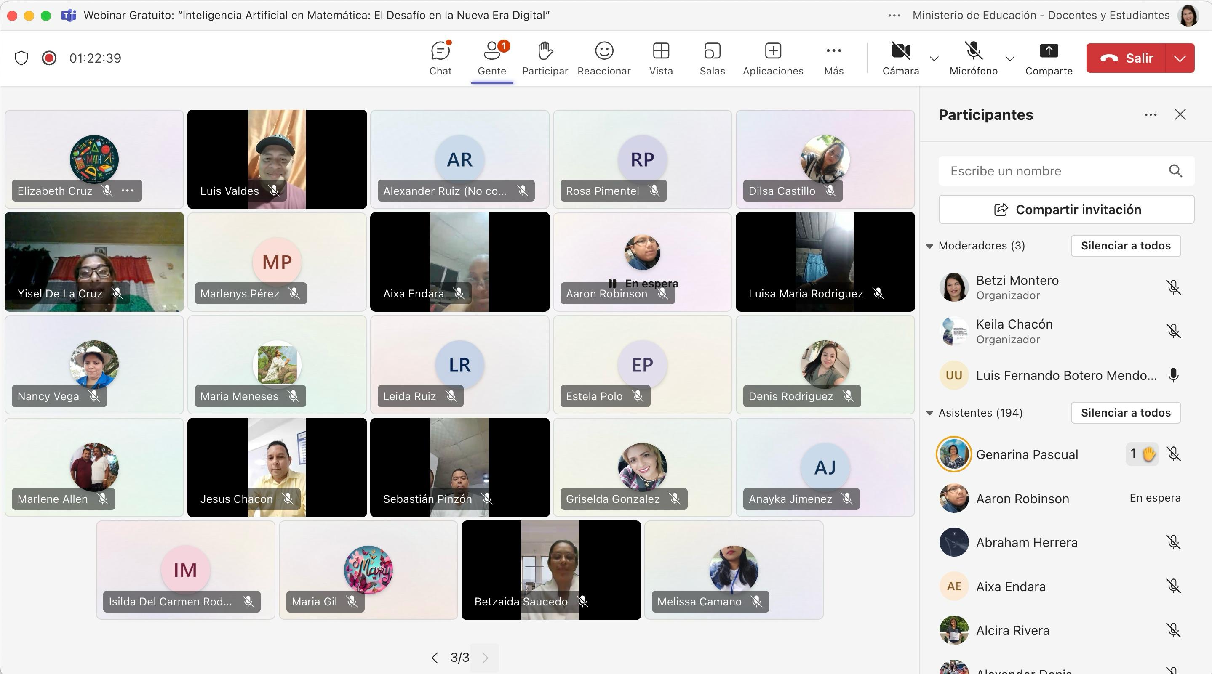Click the shield security icon
This screenshot has width=1212, height=674.
[x=21, y=58]
